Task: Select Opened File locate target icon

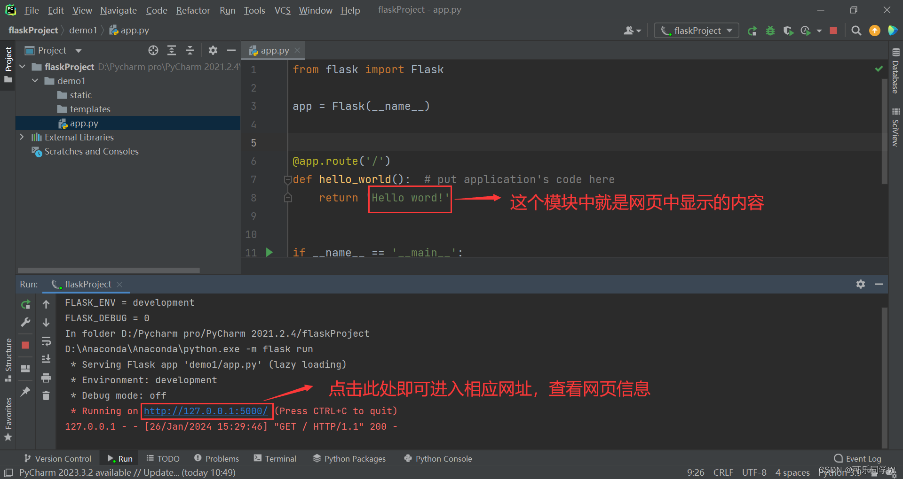Action: click(x=153, y=50)
